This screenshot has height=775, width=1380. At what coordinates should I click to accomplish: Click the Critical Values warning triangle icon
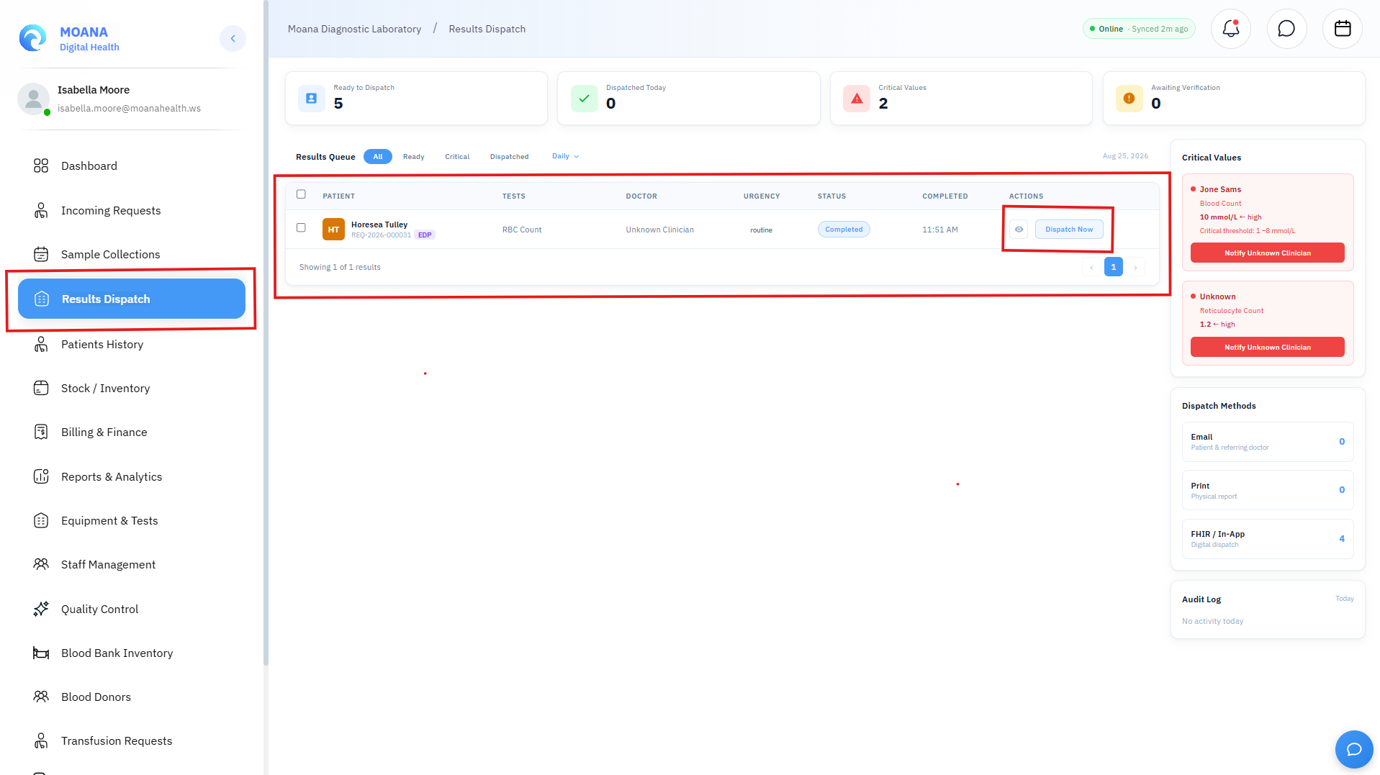857,99
